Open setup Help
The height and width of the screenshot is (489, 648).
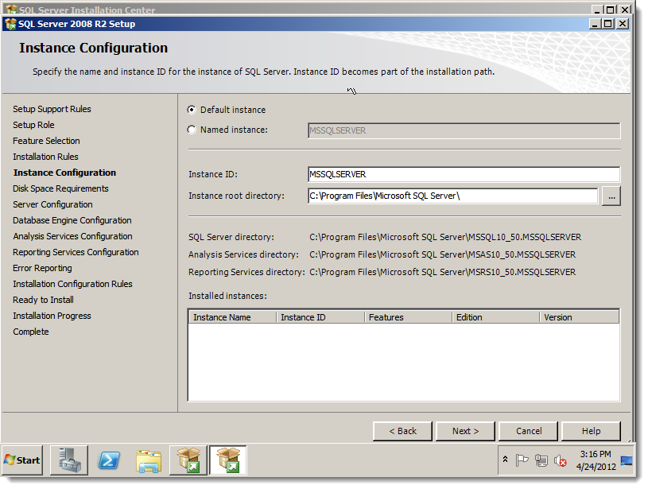(x=591, y=431)
